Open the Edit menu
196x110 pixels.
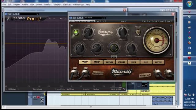pos(9,5)
